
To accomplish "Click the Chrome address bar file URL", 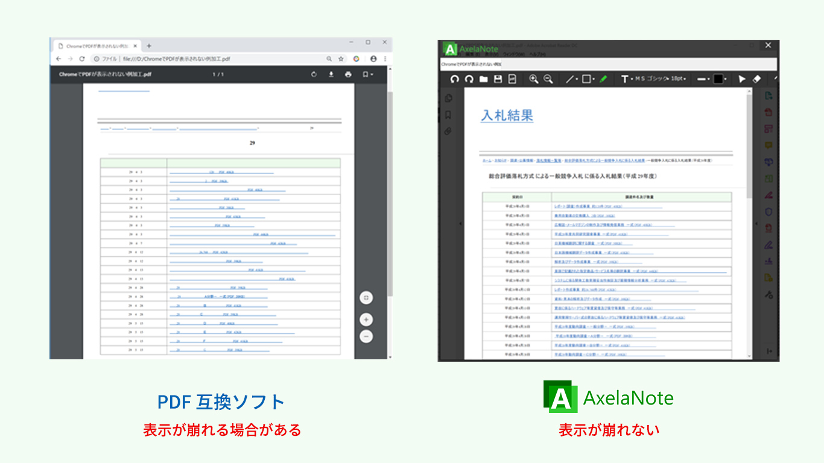I will point(177,59).
